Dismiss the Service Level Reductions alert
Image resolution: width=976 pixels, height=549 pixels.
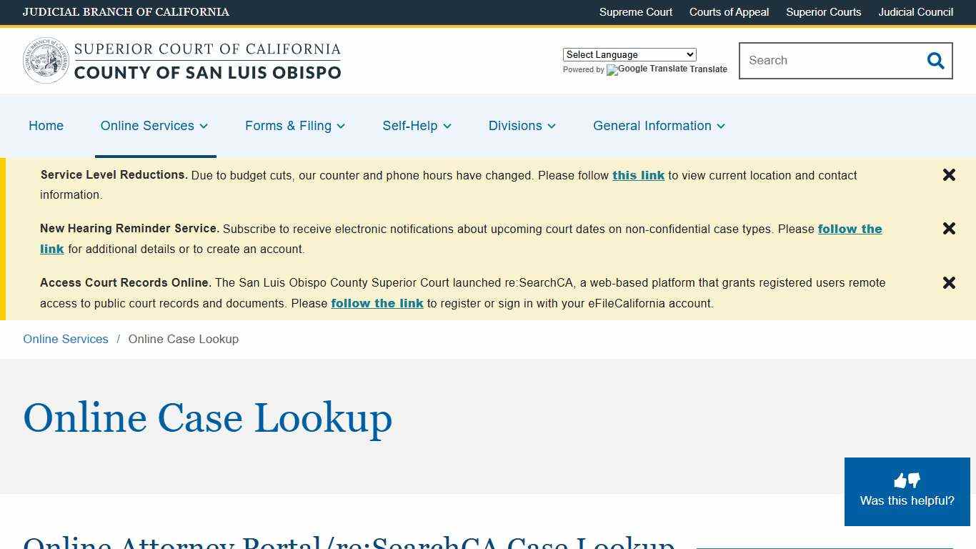tap(949, 174)
